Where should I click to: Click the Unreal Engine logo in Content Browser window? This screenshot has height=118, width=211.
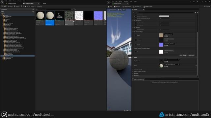point(2,2)
